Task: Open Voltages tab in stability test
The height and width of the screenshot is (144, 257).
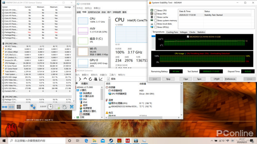Action: pos(184,32)
